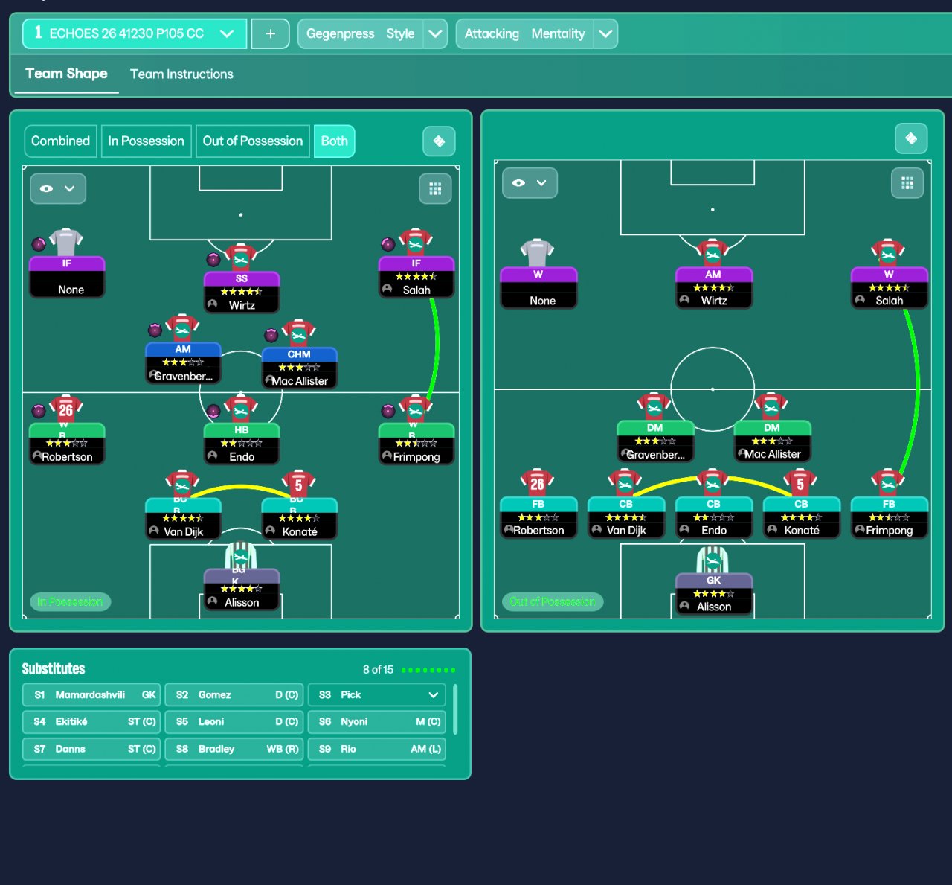The image size is (952, 885).
Task: Select substitute S2 Gomez
Action: point(234,695)
